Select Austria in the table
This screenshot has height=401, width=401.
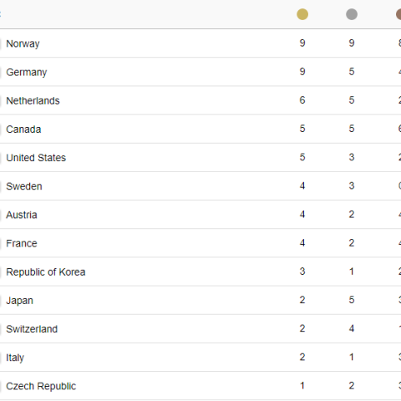[x=22, y=215]
